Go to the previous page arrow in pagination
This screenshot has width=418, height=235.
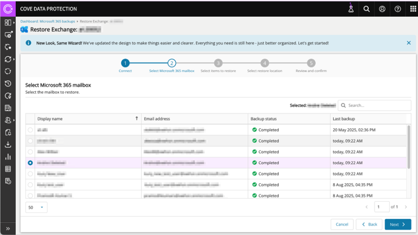coord(366,207)
